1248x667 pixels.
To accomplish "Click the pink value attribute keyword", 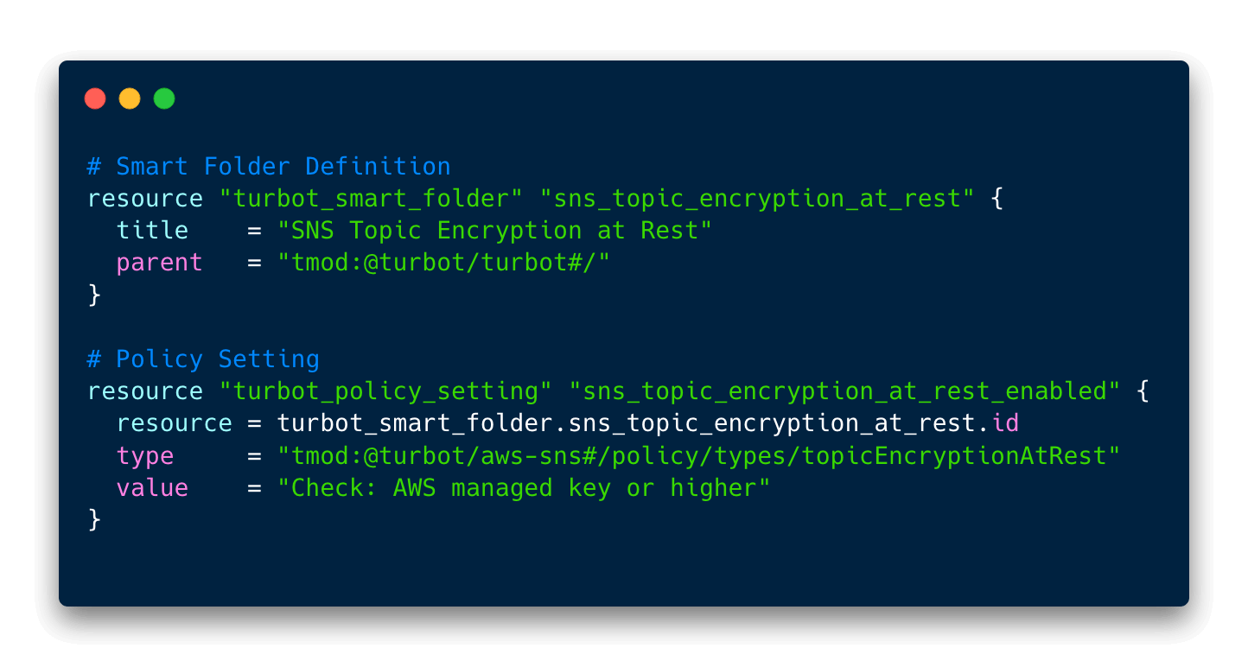I will (x=153, y=487).
